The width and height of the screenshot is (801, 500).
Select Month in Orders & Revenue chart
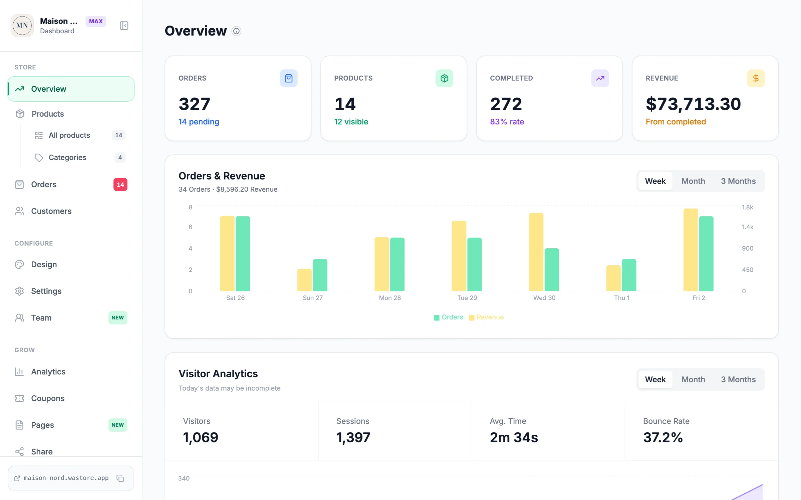pos(693,181)
